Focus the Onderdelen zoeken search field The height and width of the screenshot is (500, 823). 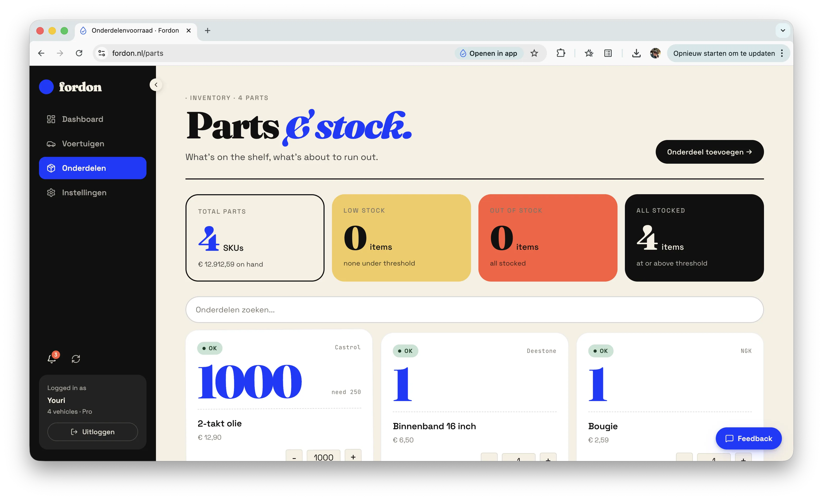pos(474,309)
